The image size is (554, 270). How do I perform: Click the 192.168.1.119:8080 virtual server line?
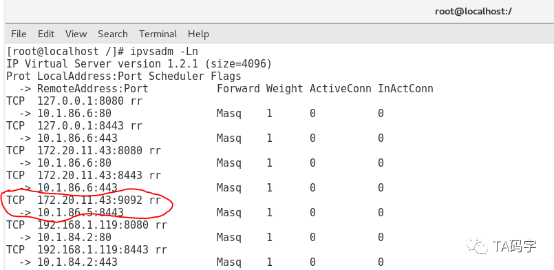[87, 225]
